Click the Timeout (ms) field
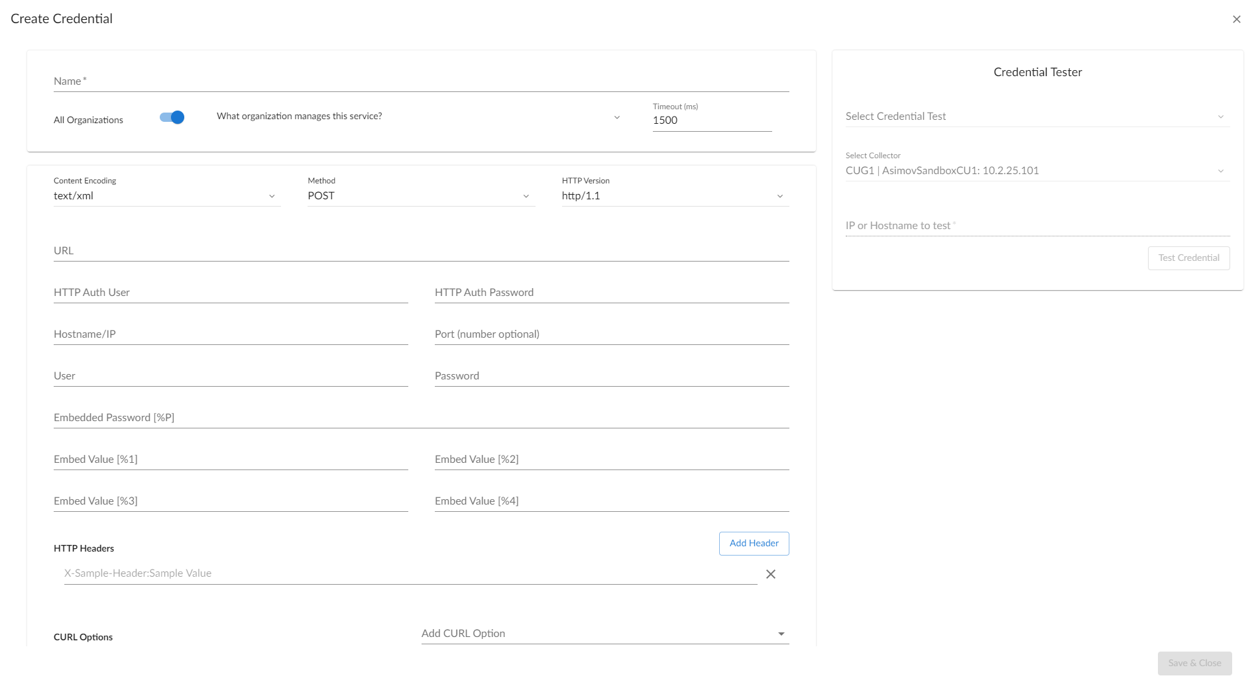1258x688 pixels. (711, 121)
